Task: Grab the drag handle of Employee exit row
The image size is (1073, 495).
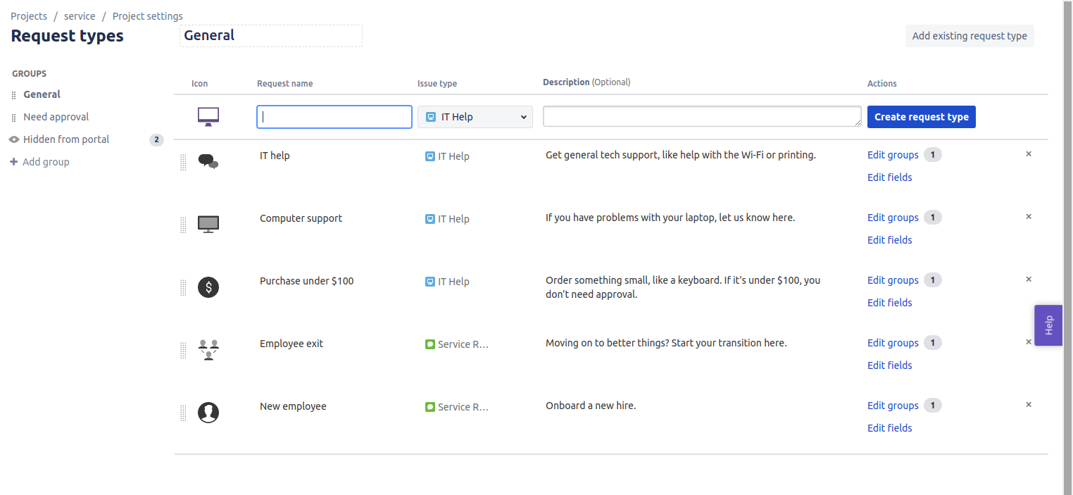Action: pos(183,351)
